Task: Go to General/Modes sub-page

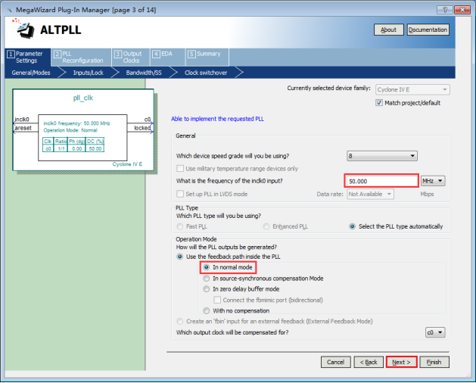Action: [x=31, y=73]
